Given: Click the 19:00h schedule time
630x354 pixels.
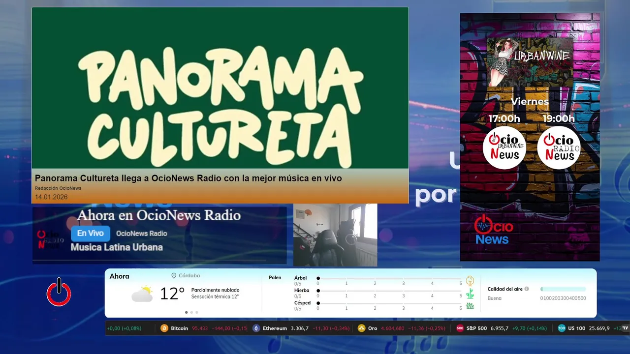Looking at the screenshot, I should (x=559, y=118).
